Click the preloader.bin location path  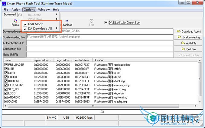[112, 64]
